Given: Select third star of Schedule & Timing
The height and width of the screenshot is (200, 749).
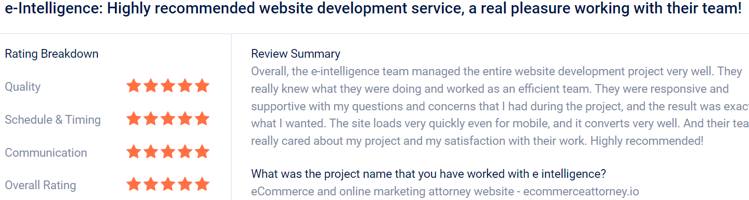Looking at the screenshot, I should [168, 119].
